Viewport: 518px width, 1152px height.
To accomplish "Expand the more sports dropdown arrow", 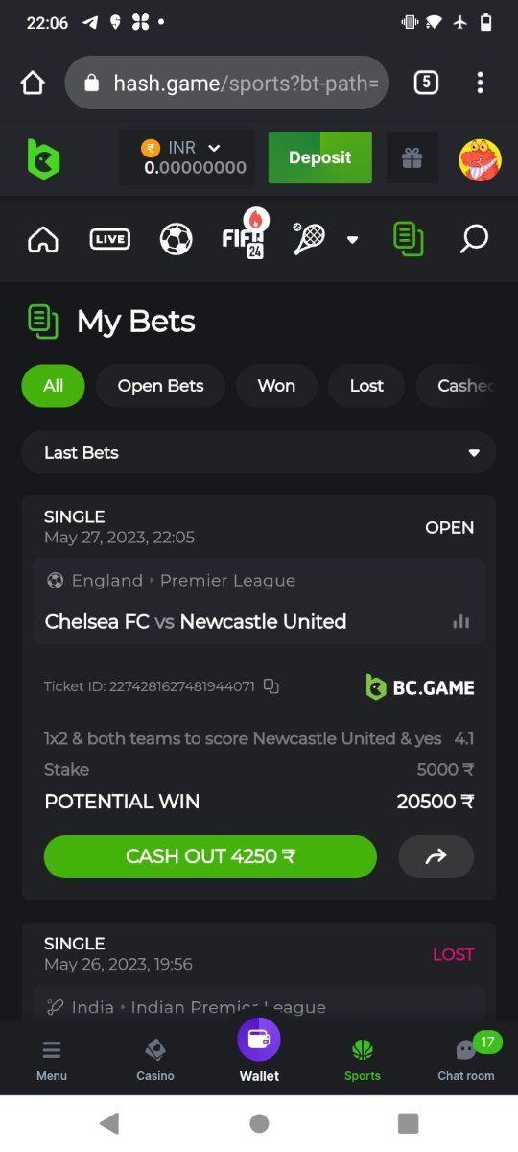I will coord(352,240).
